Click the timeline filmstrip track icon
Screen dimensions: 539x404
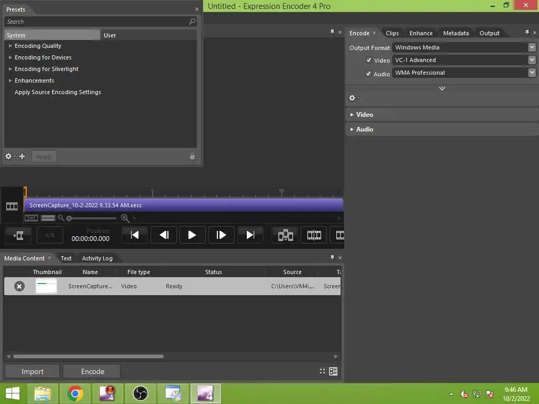click(12, 206)
